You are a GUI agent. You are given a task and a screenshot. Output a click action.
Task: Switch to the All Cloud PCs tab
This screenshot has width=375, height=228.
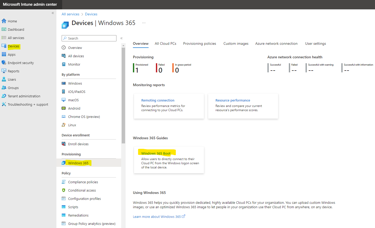point(166,43)
